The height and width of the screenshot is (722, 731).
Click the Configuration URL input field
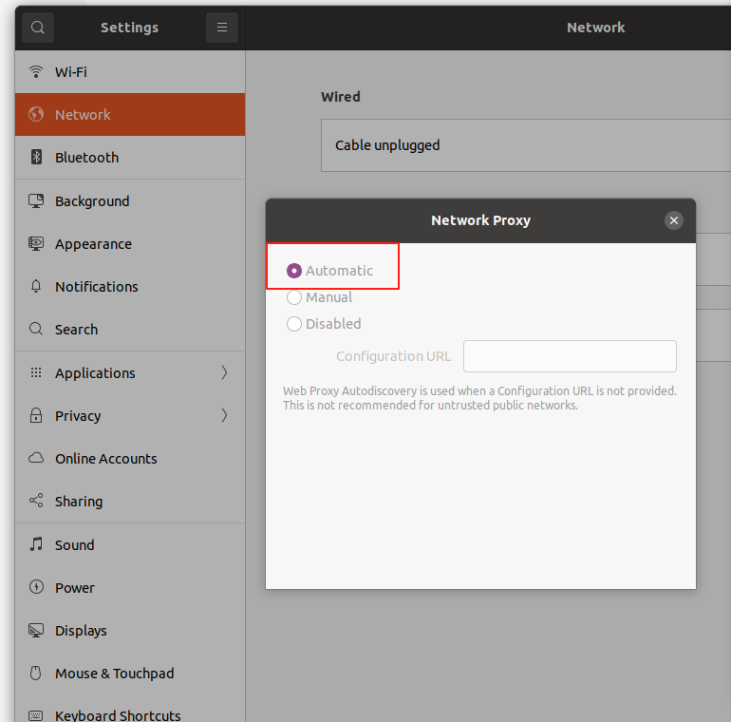click(570, 356)
